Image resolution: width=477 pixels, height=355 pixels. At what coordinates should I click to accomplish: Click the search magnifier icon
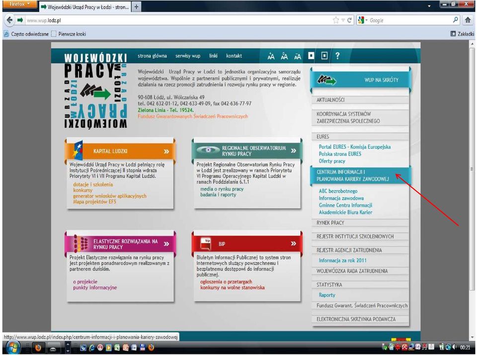pyautogui.click(x=456, y=20)
